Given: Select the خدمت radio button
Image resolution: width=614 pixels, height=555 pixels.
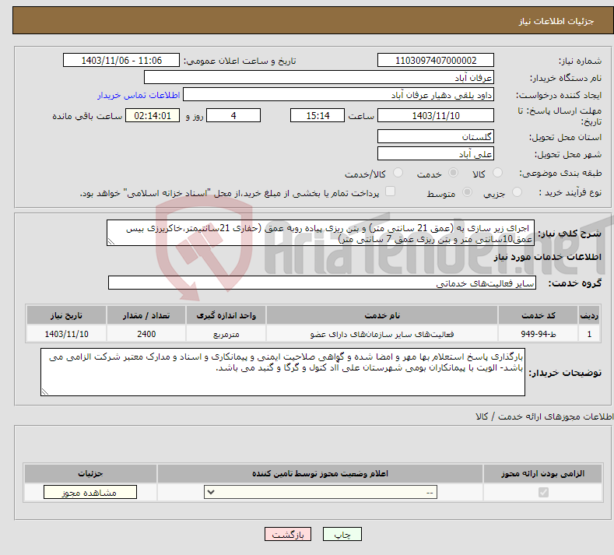Looking at the screenshot, I should tap(453, 173).
